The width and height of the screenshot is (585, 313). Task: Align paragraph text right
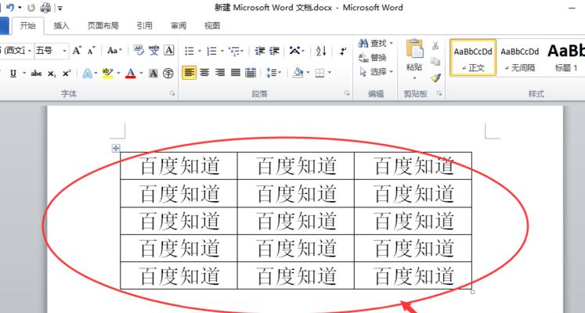(x=220, y=73)
